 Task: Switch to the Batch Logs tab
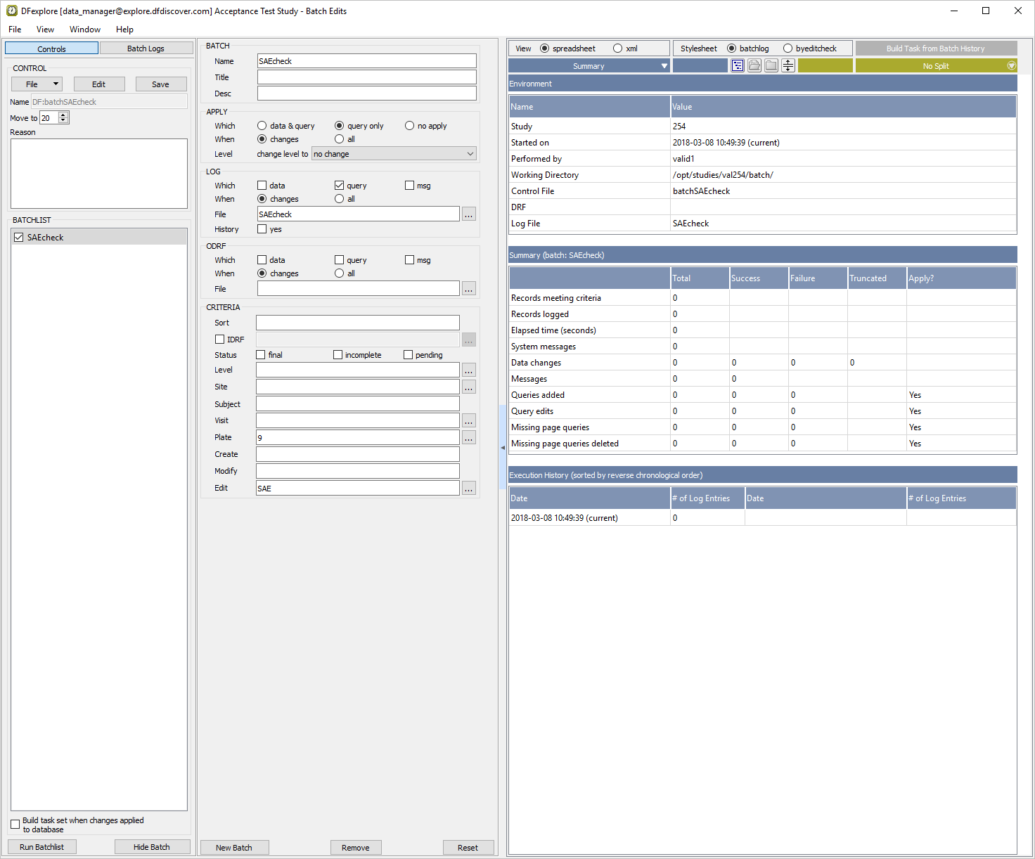tap(146, 49)
